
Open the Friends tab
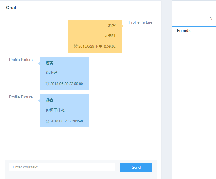[x=183, y=30]
